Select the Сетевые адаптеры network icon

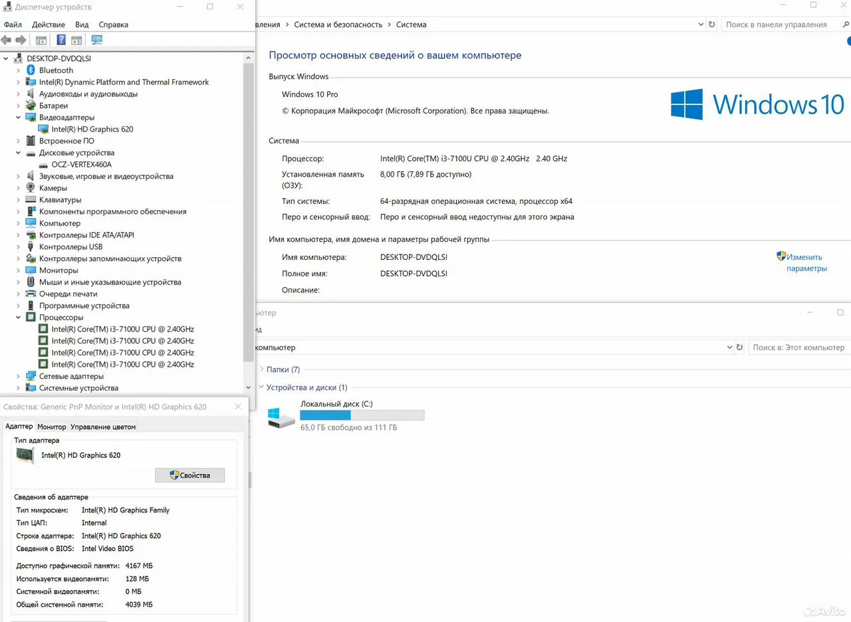coord(31,376)
